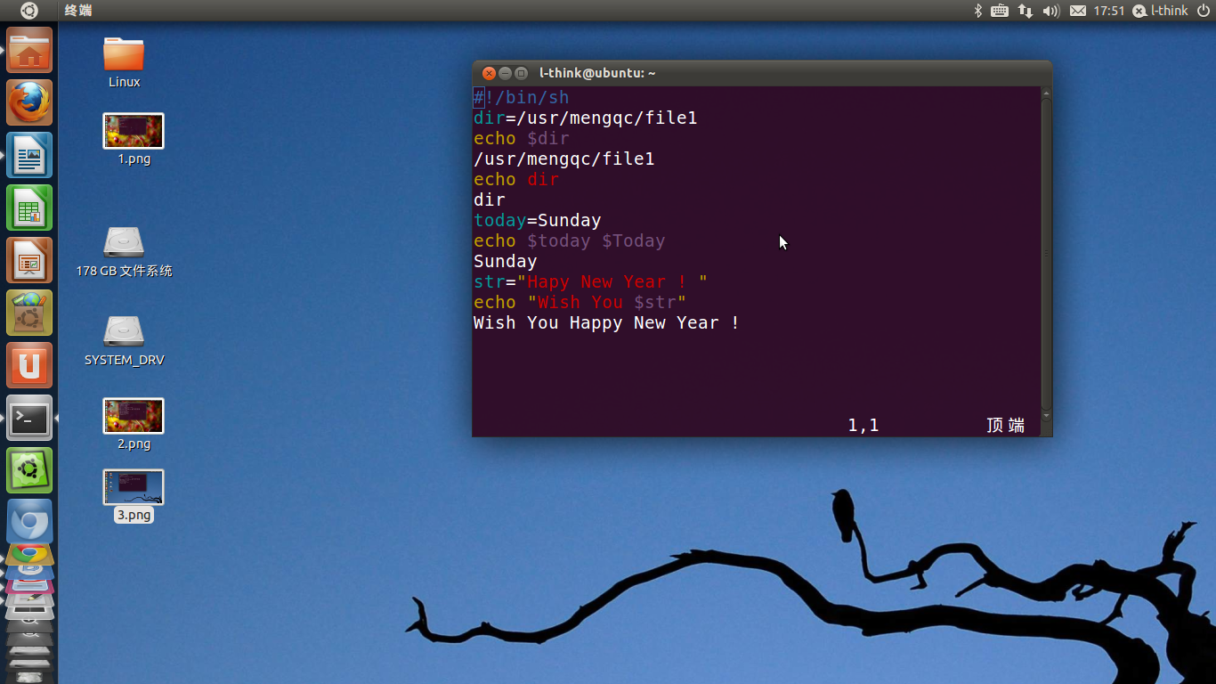1216x684 pixels.
Task: Click the line echo "Wish You $str"
Action: [580, 302]
